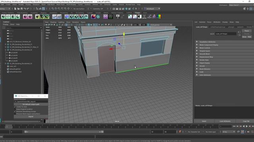254x142 pixels.
Task: Open the Edit Mesh menu
Action: [x=51, y=4]
